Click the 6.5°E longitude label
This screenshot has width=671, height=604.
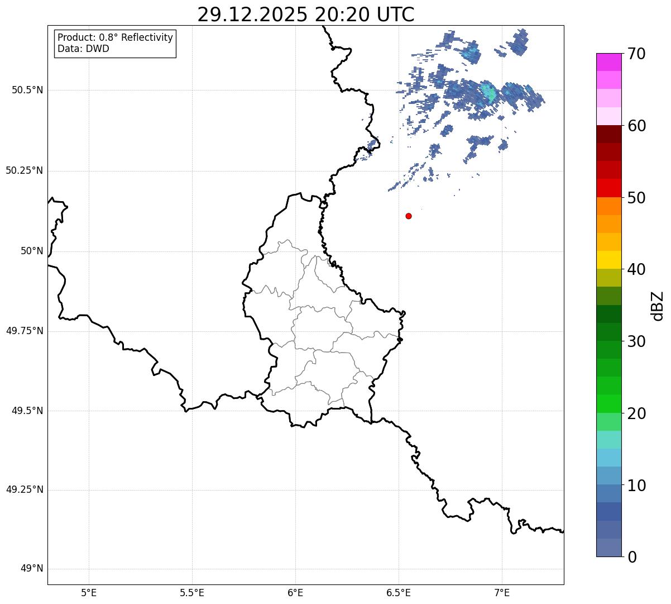point(399,592)
